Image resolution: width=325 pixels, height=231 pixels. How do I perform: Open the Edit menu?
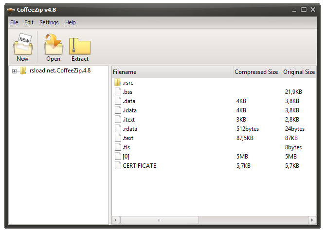tap(29, 22)
